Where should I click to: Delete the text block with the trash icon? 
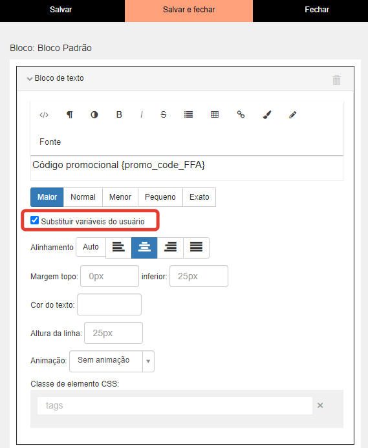tap(336, 80)
